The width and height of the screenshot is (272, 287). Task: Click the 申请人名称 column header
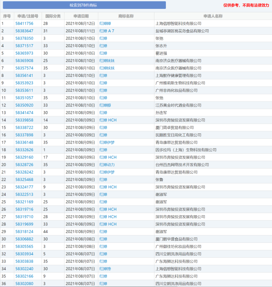(213, 16)
